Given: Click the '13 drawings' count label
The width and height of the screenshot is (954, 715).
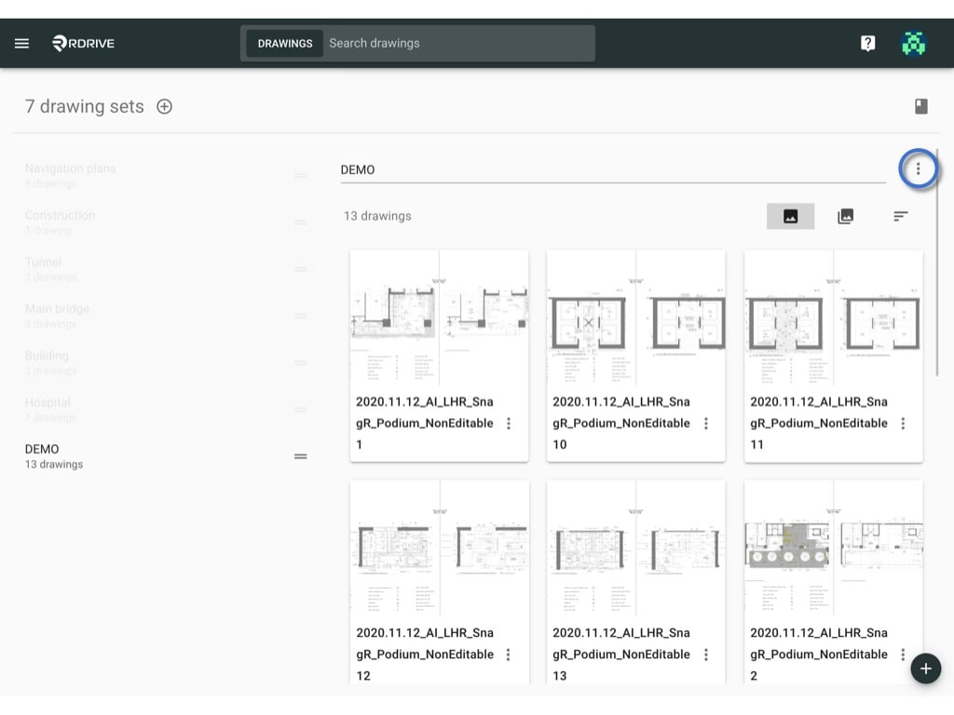Looking at the screenshot, I should click(x=377, y=216).
